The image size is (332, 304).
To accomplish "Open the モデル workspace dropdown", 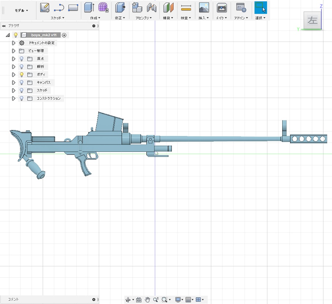I will (x=21, y=11).
